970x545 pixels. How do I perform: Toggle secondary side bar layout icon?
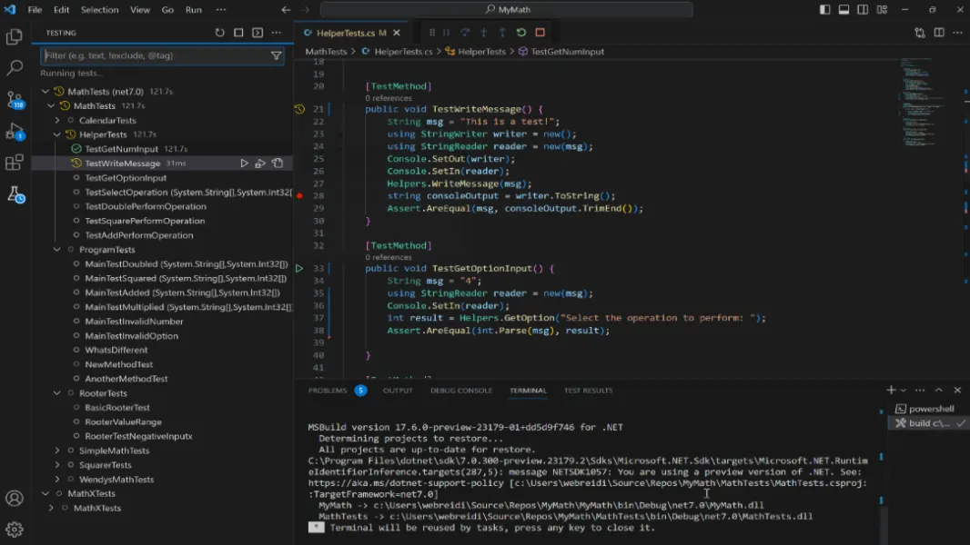(863, 9)
